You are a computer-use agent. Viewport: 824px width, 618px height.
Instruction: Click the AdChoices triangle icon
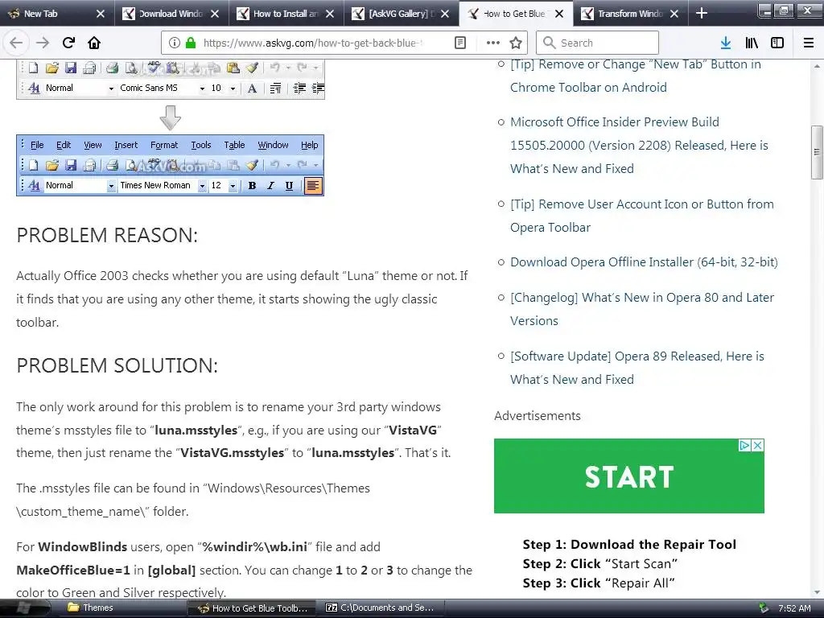point(744,446)
